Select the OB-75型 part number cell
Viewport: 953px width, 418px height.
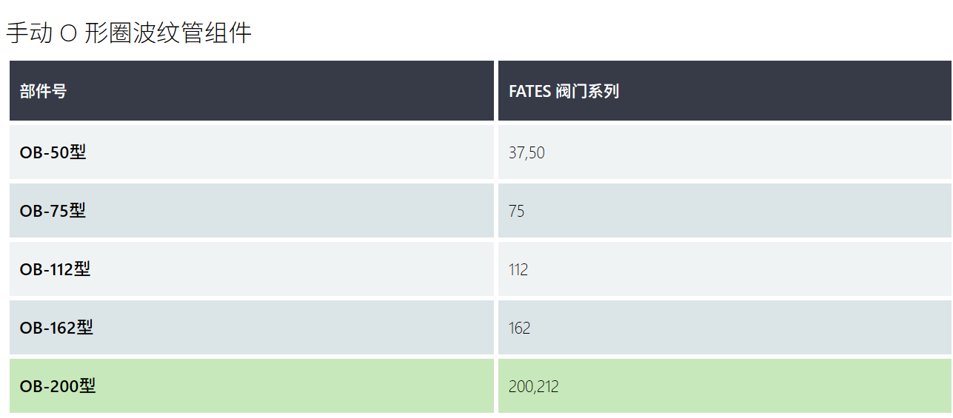252,211
